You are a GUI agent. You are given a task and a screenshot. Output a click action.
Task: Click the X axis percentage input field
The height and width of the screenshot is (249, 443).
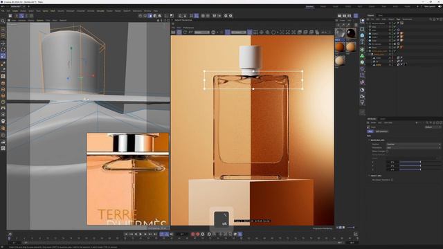click(x=392, y=162)
